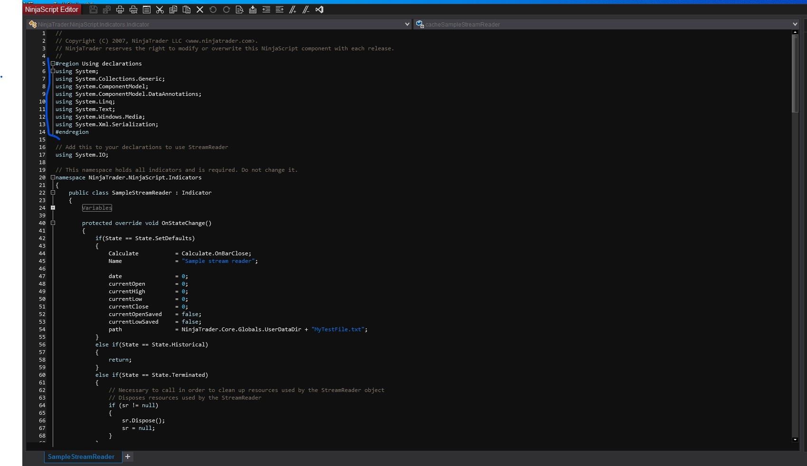Open the cacheSampleStreamReader member dropdown
The height and width of the screenshot is (466, 807).
(607, 24)
